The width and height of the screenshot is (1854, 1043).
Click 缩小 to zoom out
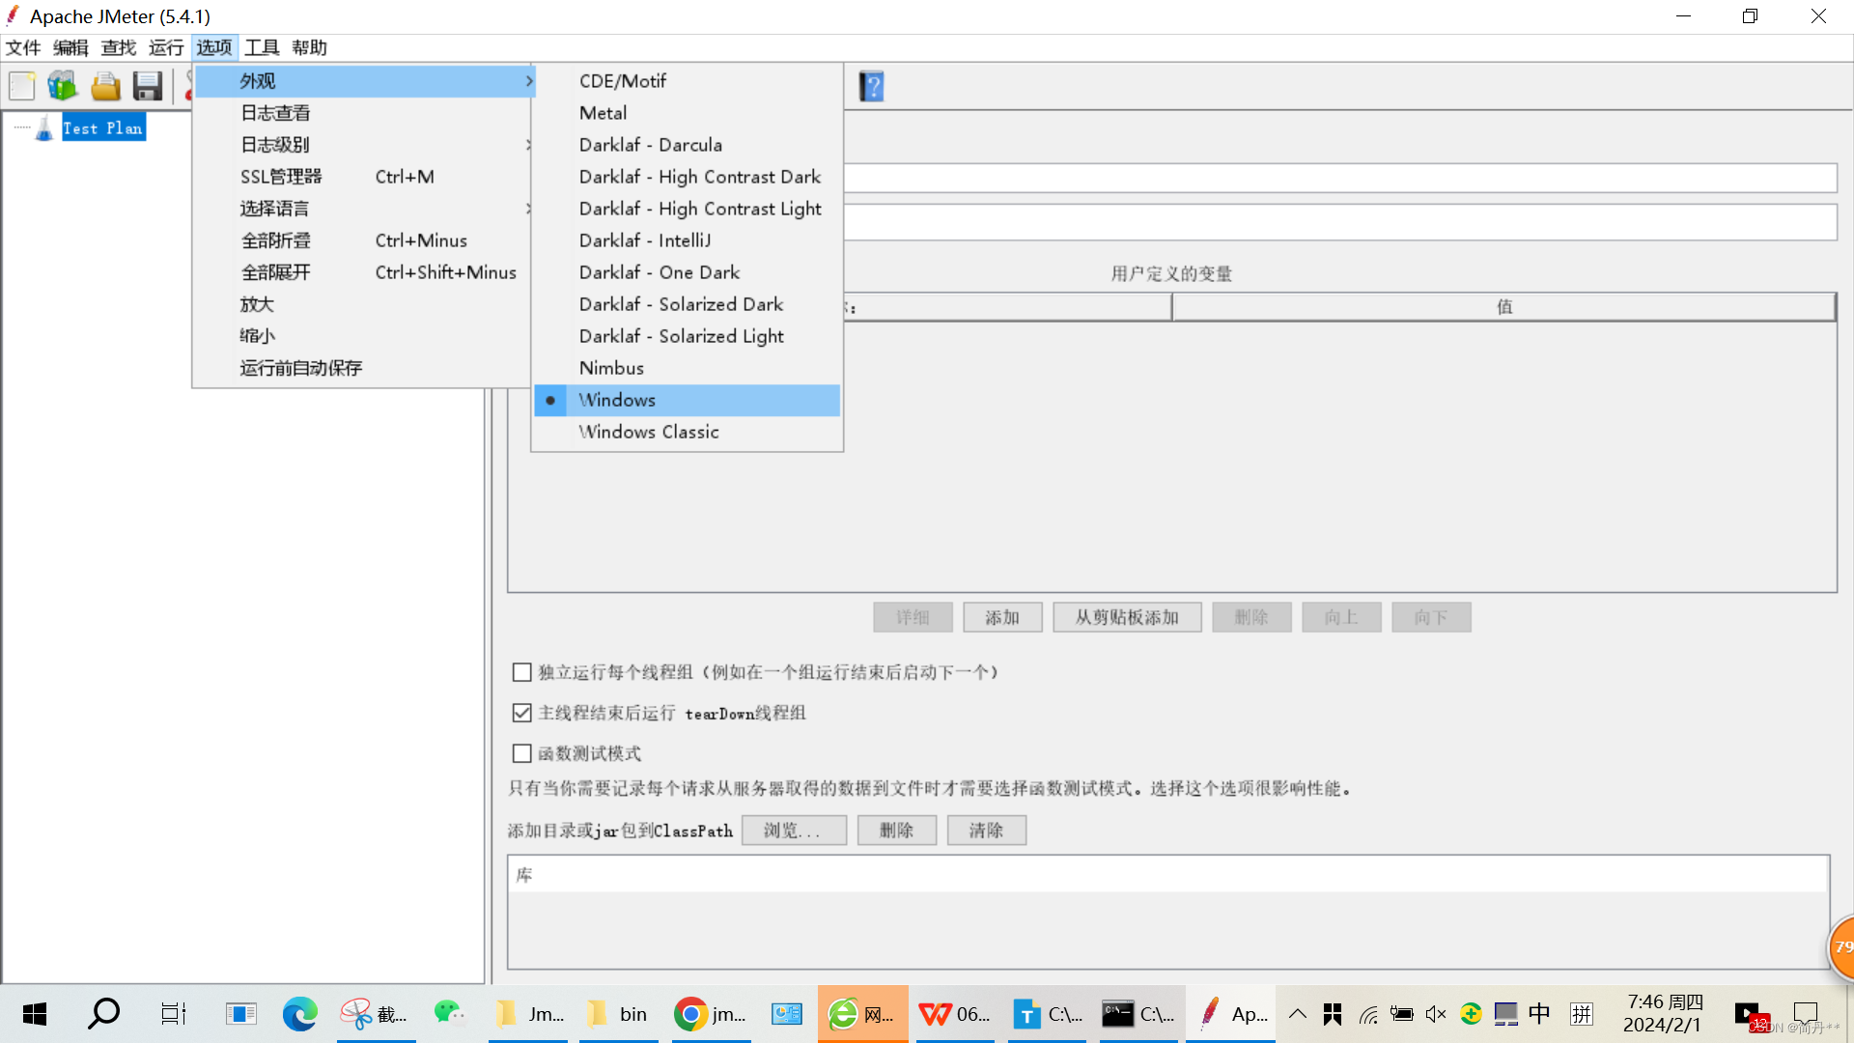[x=364, y=336]
